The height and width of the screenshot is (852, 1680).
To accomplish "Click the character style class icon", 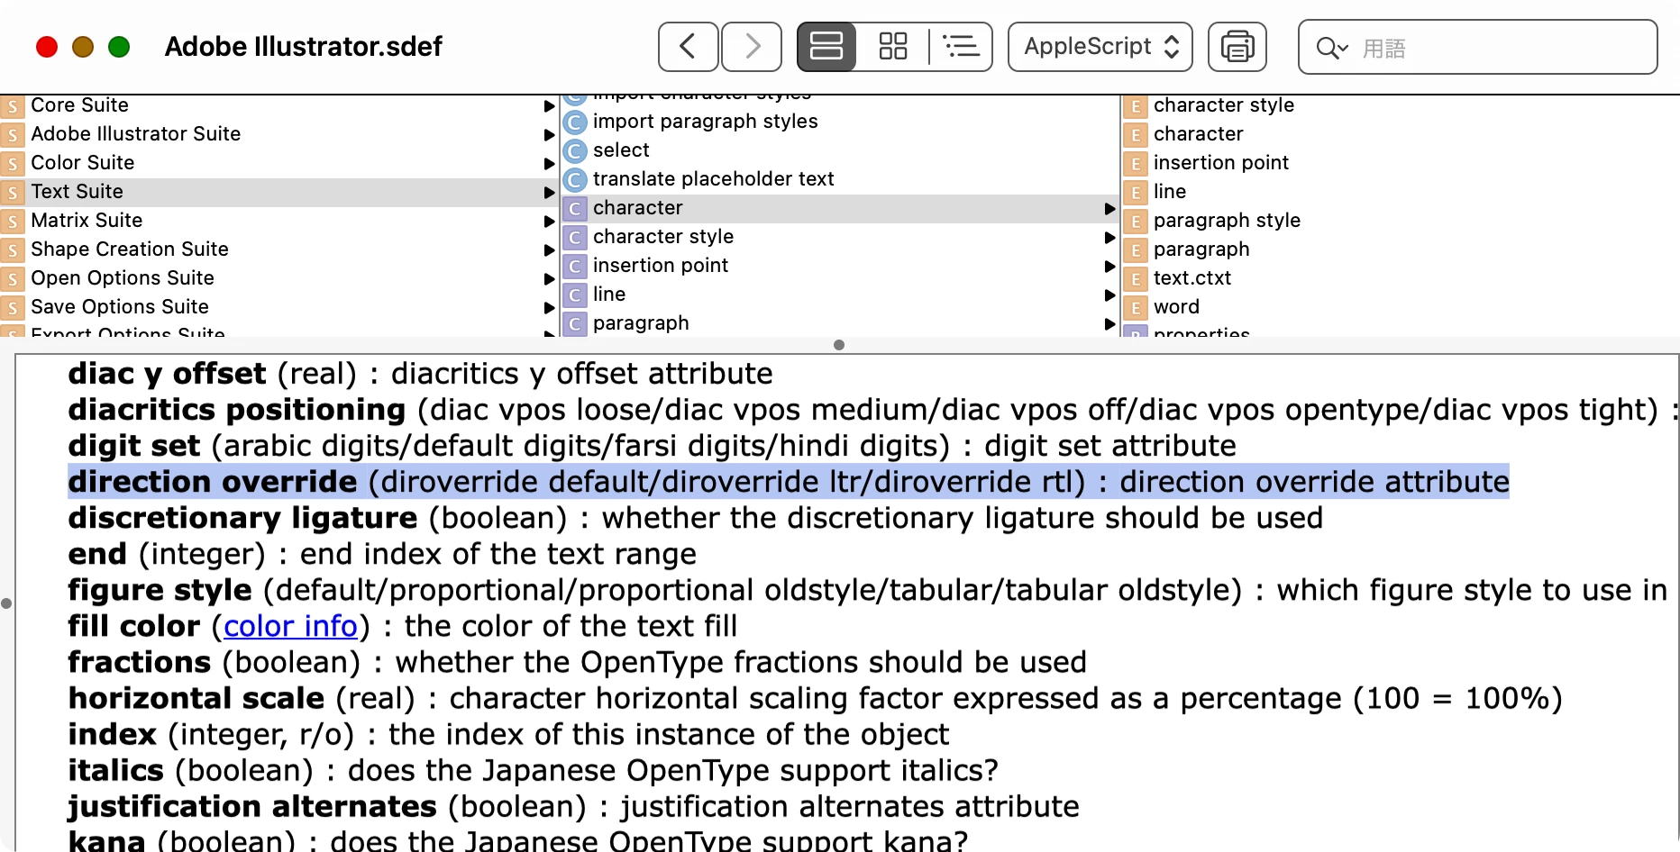I will click(575, 238).
